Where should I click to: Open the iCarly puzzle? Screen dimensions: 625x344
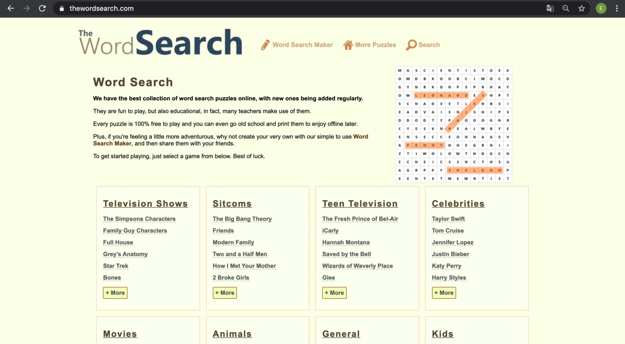pos(331,231)
